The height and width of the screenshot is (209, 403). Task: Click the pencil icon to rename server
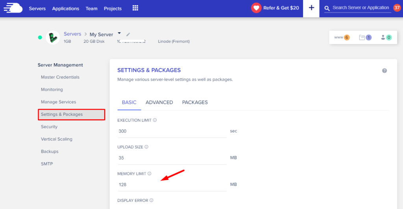point(128,35)
